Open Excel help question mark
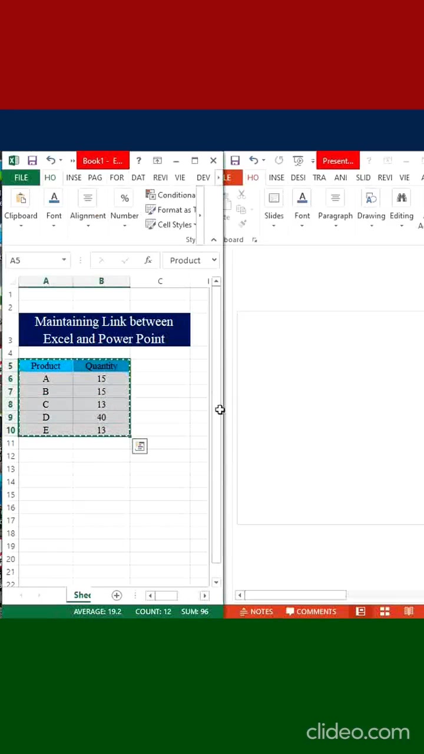This screenshot has width=424, height=754. point(138,161)
